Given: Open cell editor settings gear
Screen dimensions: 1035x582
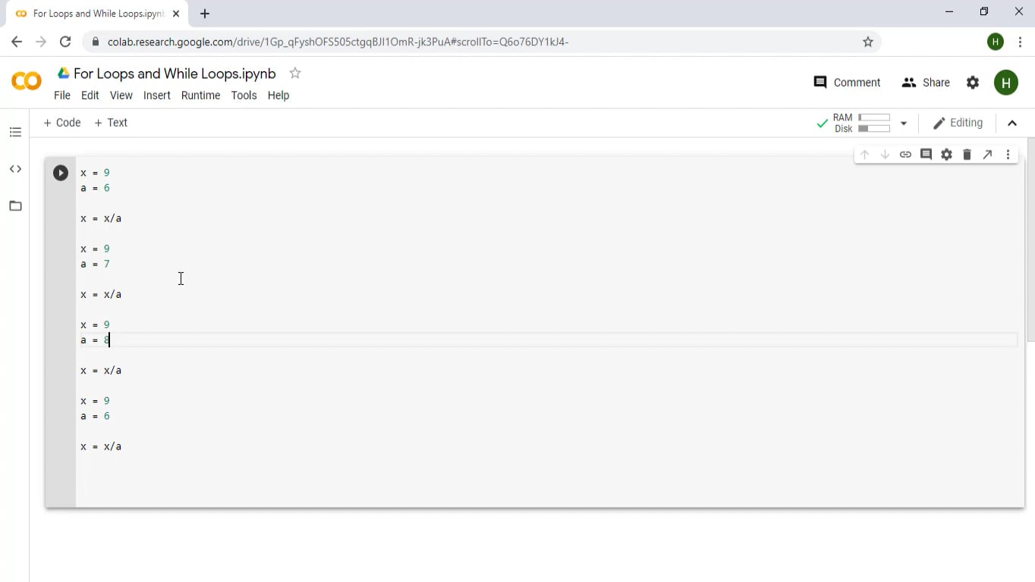Looking at the screenshot, I should (946, 155).
